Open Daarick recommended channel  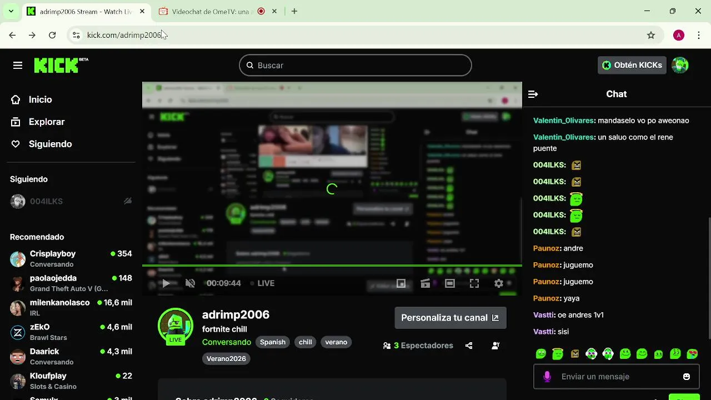coord(71,356)
